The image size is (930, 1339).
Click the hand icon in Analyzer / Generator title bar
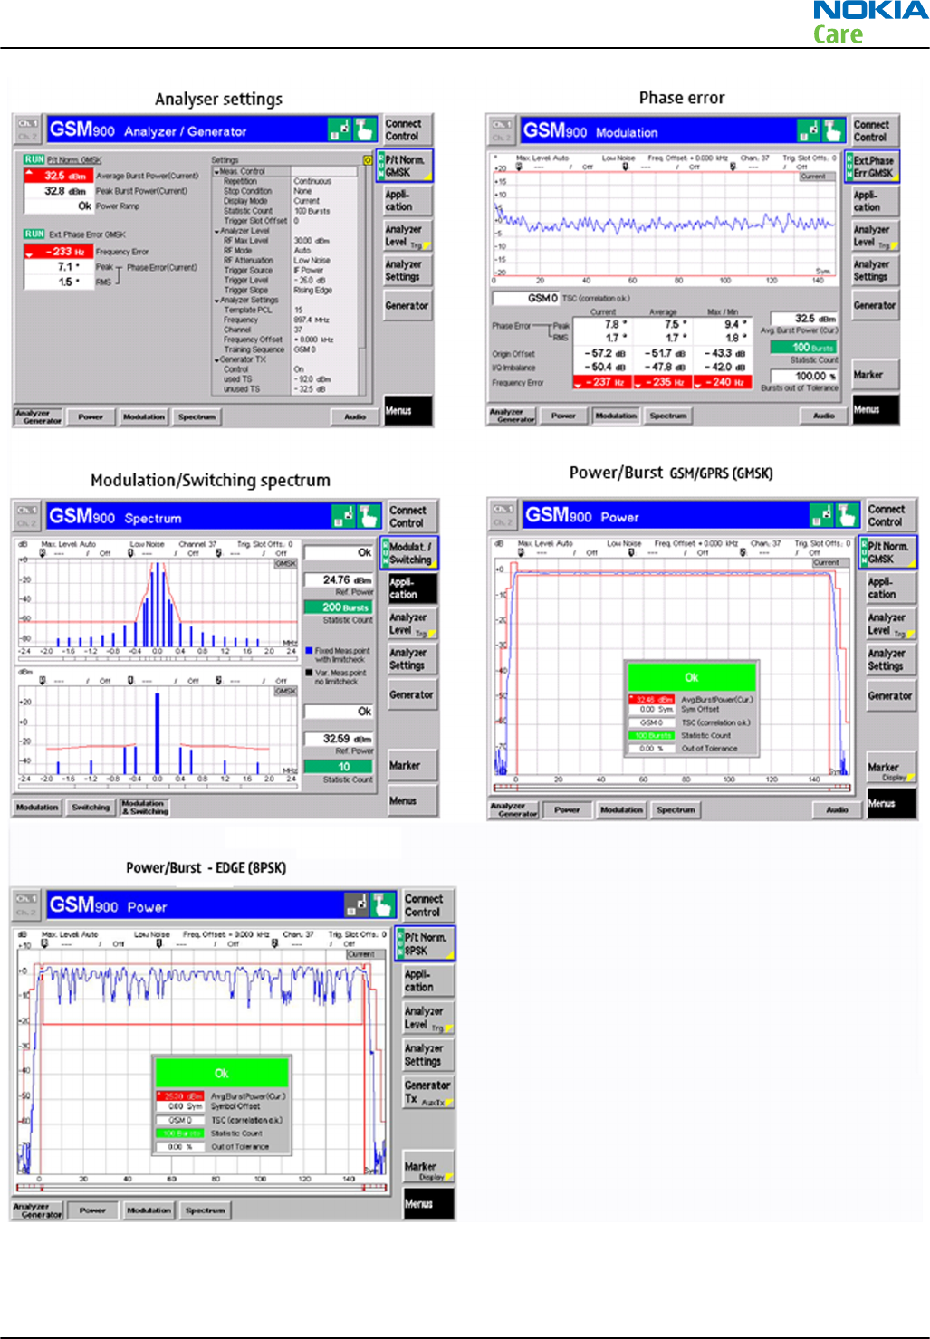click(x=365, y=129)
